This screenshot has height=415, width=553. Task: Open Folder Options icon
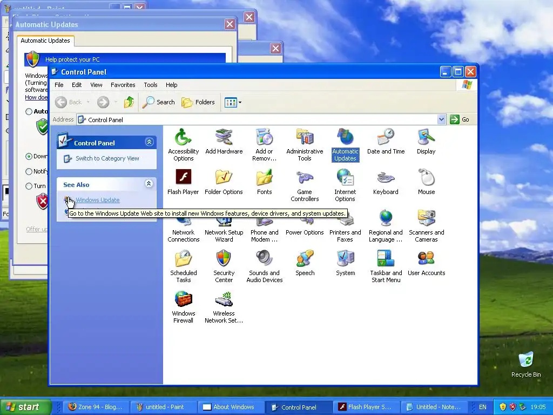(224, 177)
